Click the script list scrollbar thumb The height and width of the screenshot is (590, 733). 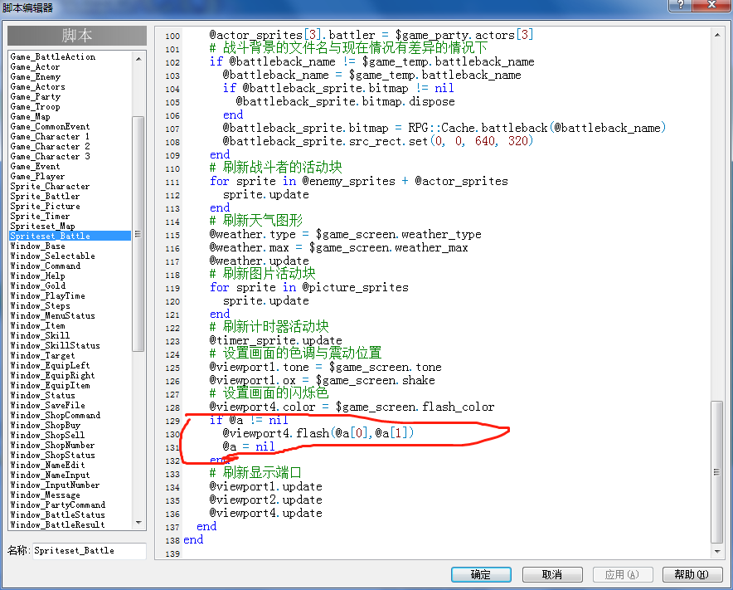138,234
